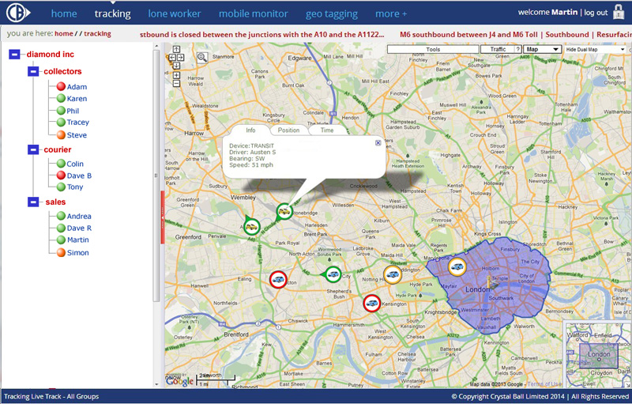Click Simon's orange status dot
The image size is (632, 404).
tap(61, 252)
